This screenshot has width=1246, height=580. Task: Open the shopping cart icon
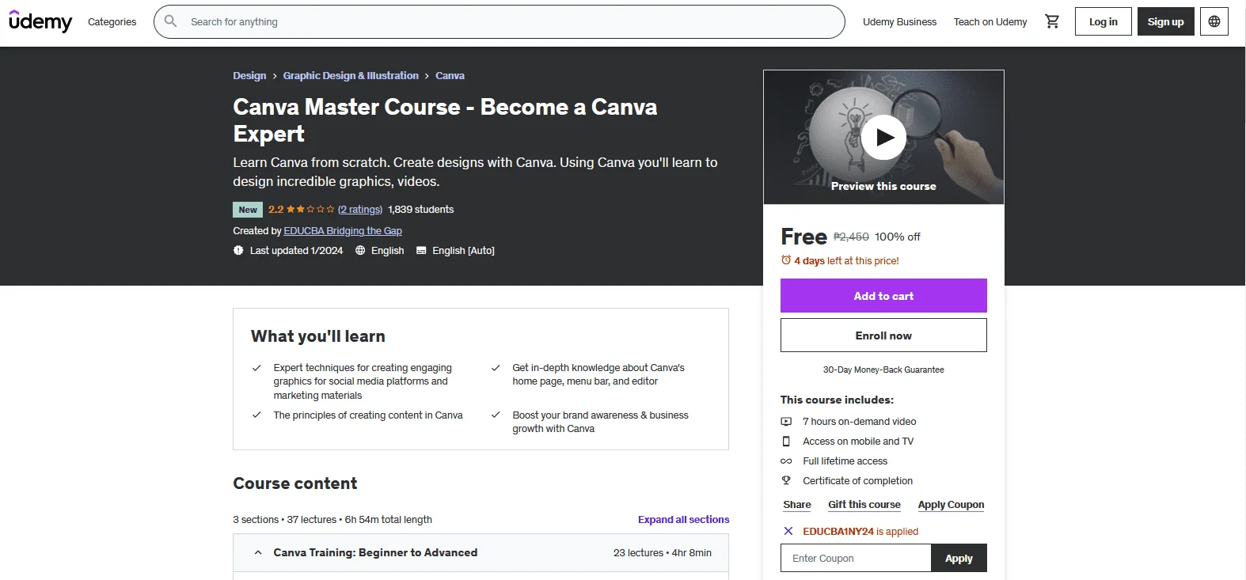click(1052, 21)
